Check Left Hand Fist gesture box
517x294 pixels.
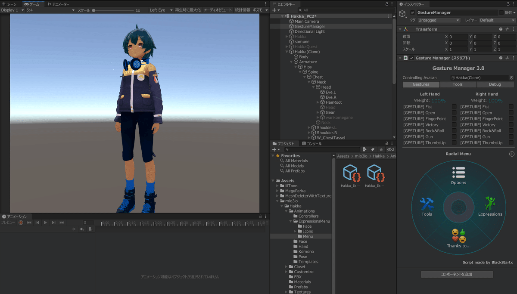click(x=454, y=107)
